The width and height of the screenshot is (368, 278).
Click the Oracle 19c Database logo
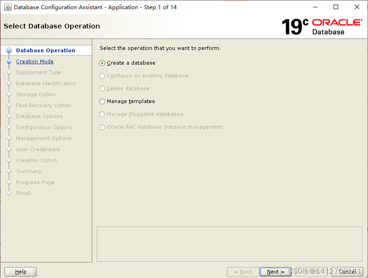click(322, 27)
